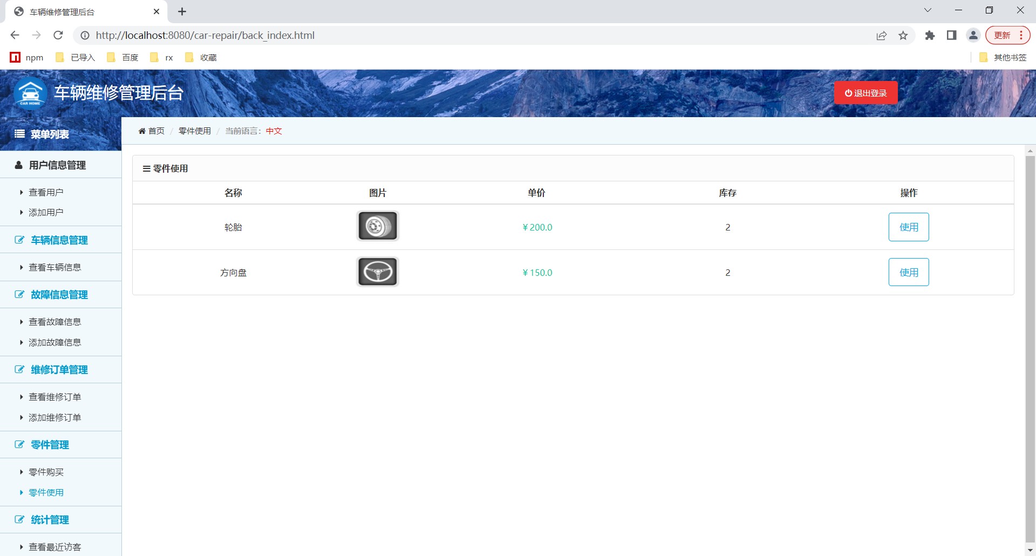Click the car home logo icon
The height and width of the screenshot is (556, 1036).
point(30,93)
